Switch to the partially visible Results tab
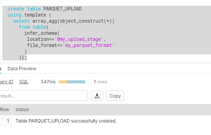This screenshot has height=135, width=211. [x=1, y=69]
